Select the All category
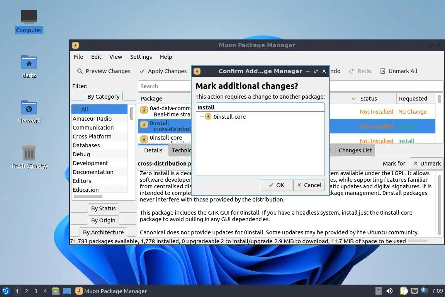Viewport: 445px width, 297px height. click(100, 109)
